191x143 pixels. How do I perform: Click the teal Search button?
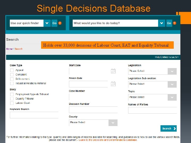(x=168, y=128)
